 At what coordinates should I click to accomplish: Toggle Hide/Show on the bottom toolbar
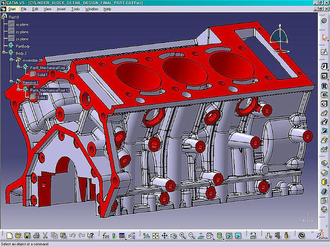pyautogui.click(x=228, y=236)
